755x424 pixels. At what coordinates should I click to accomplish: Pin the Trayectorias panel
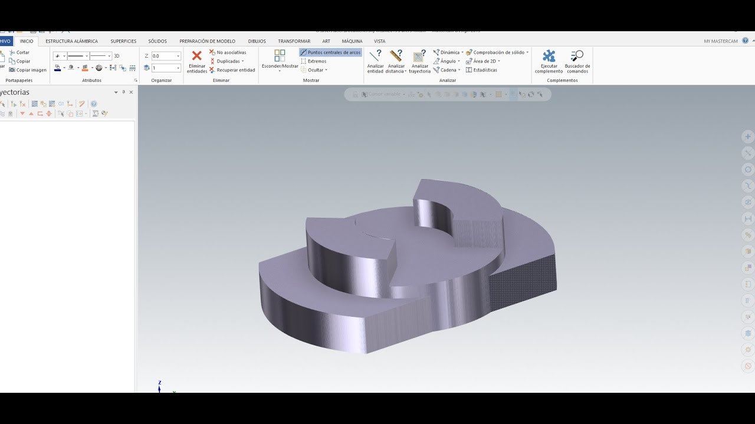(123, 92)
